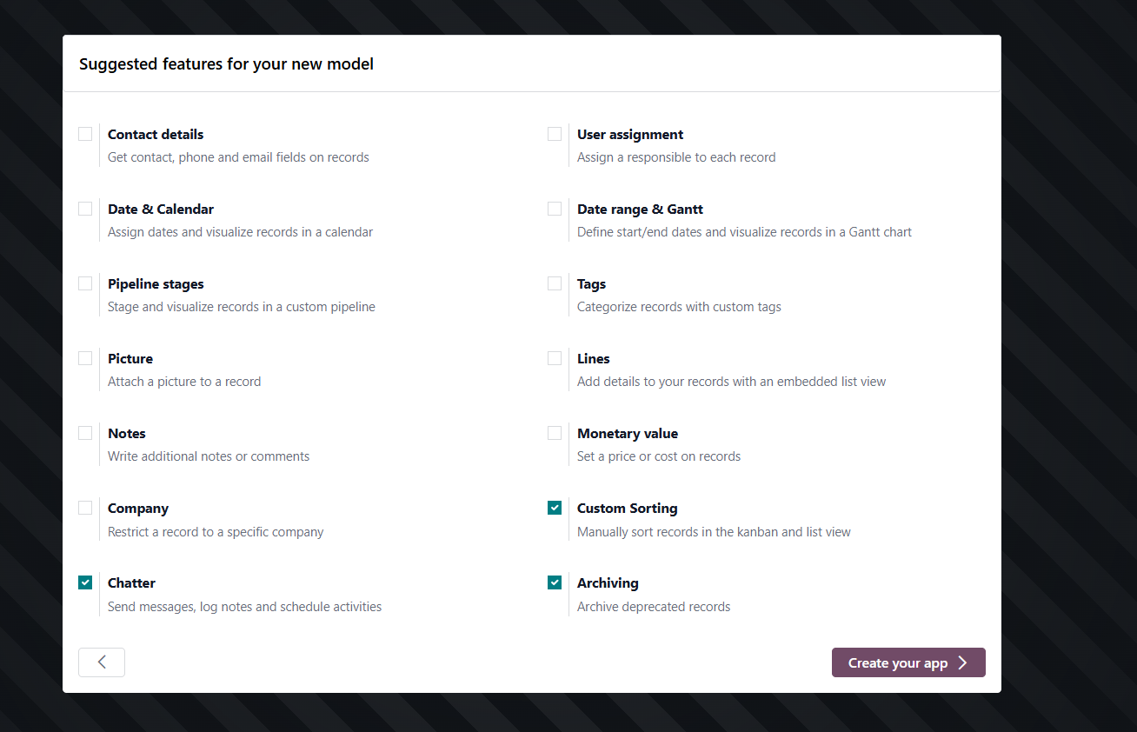Screen dimensions: 1137x732
Task: Click the Archiving label text
Action: (608, 583)
